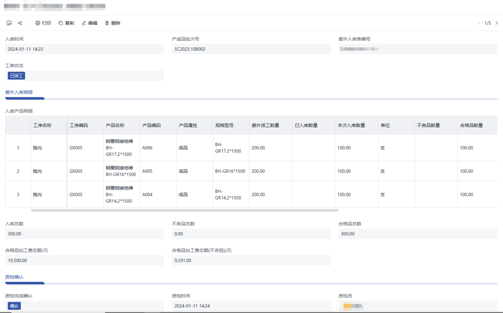The width and height of the screenshot is (503, 313).
Task: Click the 复制 copy button
Action: 66,23
